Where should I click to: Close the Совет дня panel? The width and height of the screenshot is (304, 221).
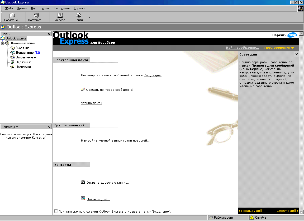296,54
